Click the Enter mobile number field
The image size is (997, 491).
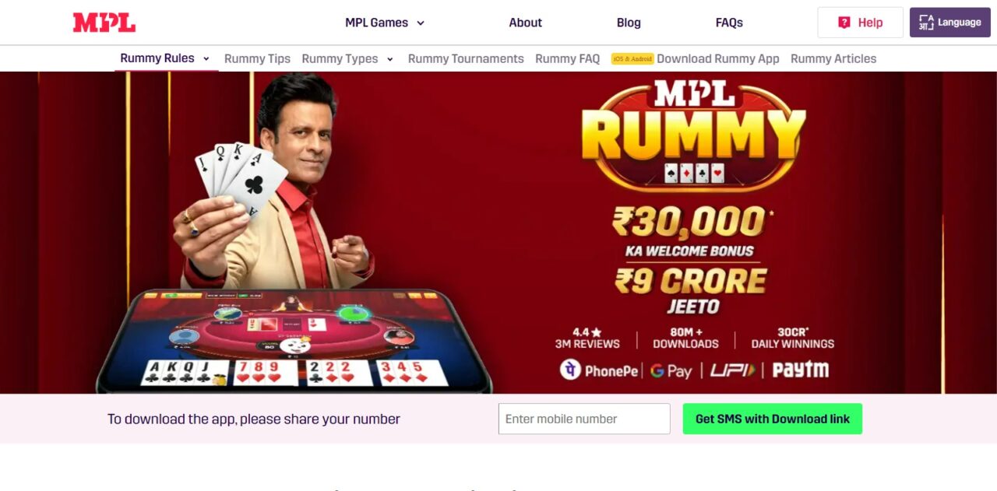(584, 419)
